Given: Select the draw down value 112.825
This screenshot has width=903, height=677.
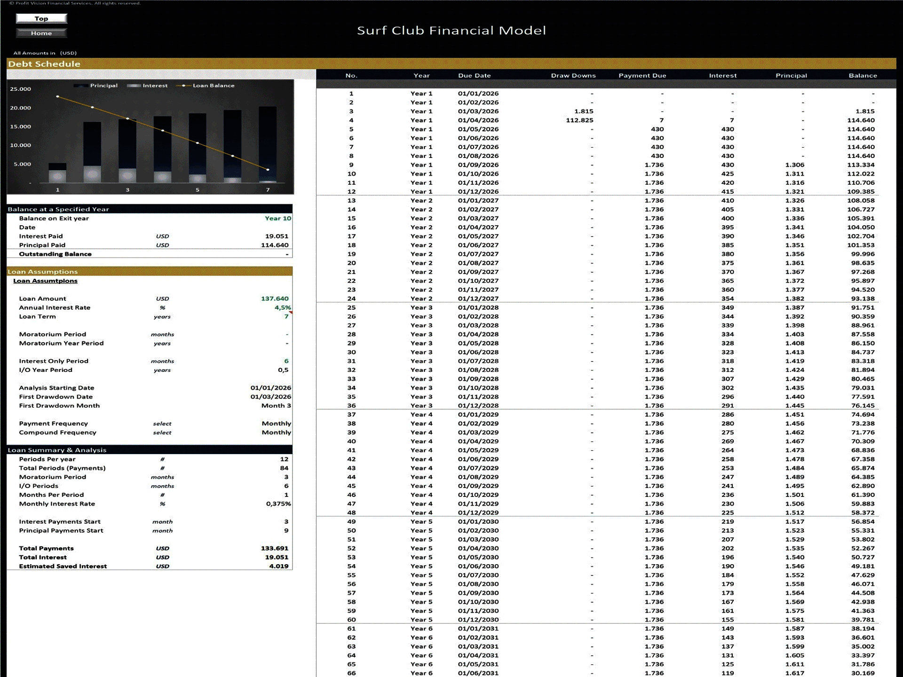Looking at the screenshot, I should (579, 120).
